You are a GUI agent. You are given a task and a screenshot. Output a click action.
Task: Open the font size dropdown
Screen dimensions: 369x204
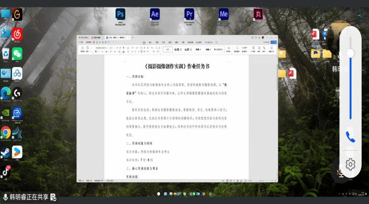tap(114, 48)
